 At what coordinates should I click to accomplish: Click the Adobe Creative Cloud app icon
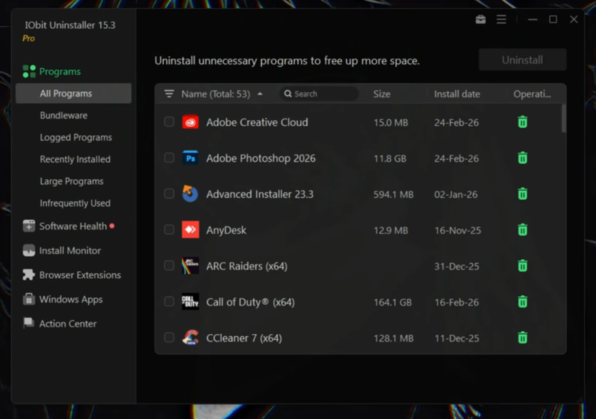click(190, 122)
